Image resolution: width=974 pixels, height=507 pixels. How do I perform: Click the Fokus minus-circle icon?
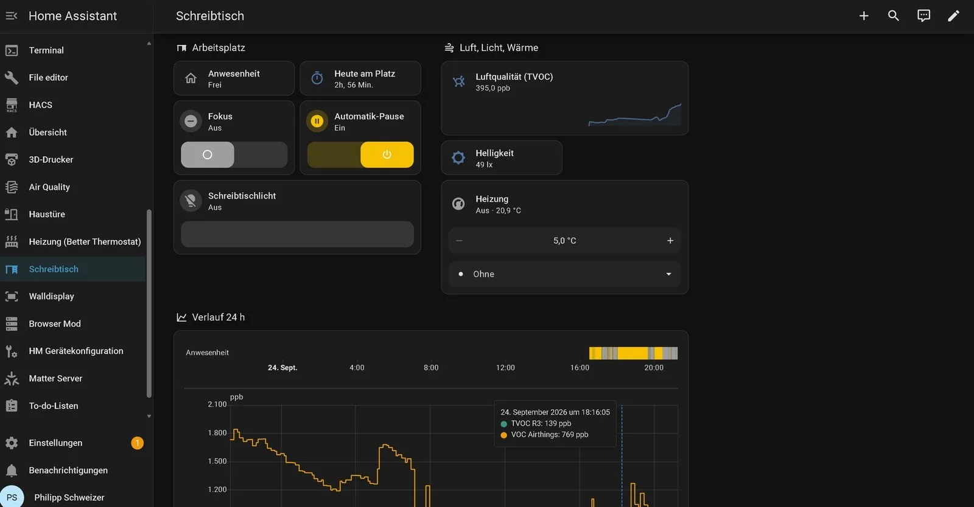(191, 121)
